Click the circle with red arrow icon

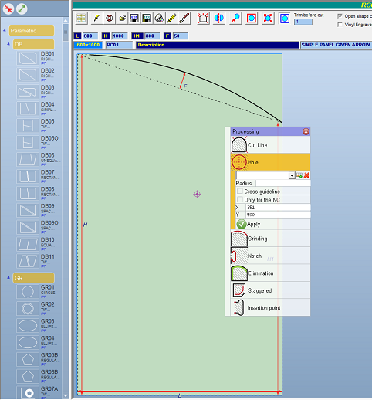tap(235, 19)
